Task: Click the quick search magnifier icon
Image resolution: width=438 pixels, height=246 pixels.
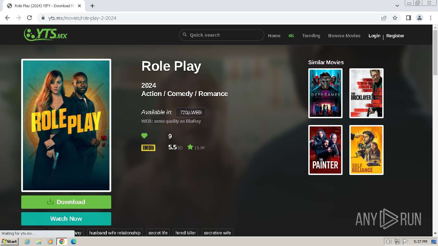Action: click(x=185, y=35)
